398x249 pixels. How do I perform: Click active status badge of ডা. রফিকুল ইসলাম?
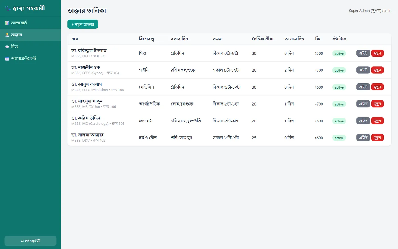339,53
